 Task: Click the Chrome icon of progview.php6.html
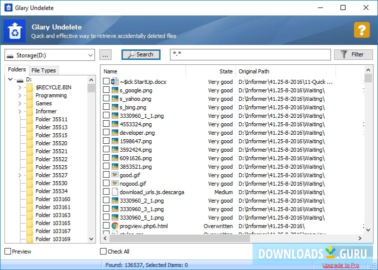click(x=115, y=226)
